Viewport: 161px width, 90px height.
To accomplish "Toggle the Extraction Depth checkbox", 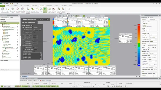I will point(24,27).
